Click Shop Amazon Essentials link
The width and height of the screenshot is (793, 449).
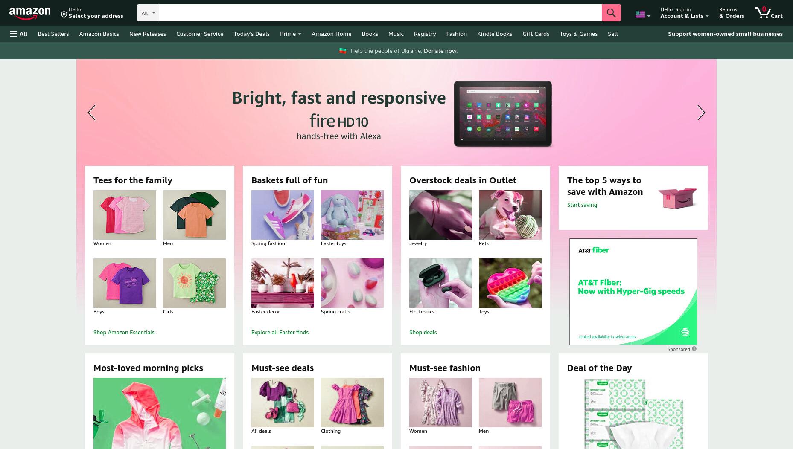coord(124,332)
